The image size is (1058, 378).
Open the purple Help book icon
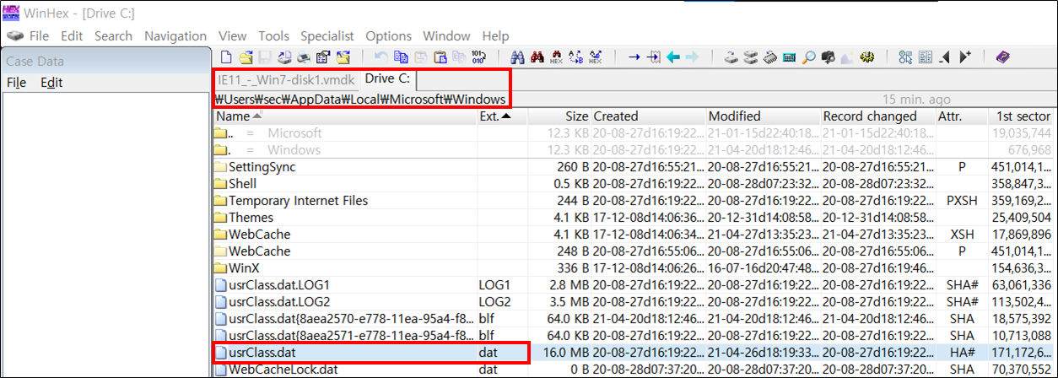[x=1001, y=57]
